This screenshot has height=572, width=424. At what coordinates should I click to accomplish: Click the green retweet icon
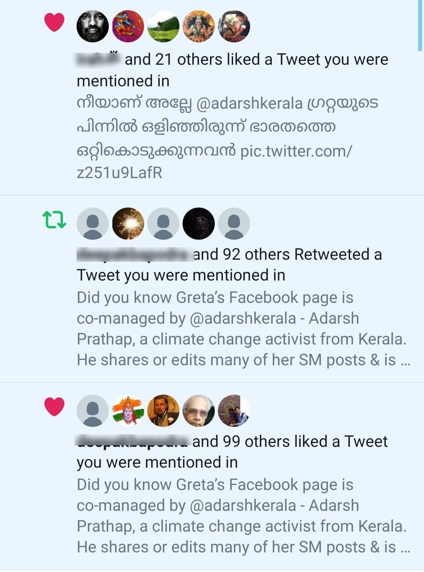click(54, 220)
